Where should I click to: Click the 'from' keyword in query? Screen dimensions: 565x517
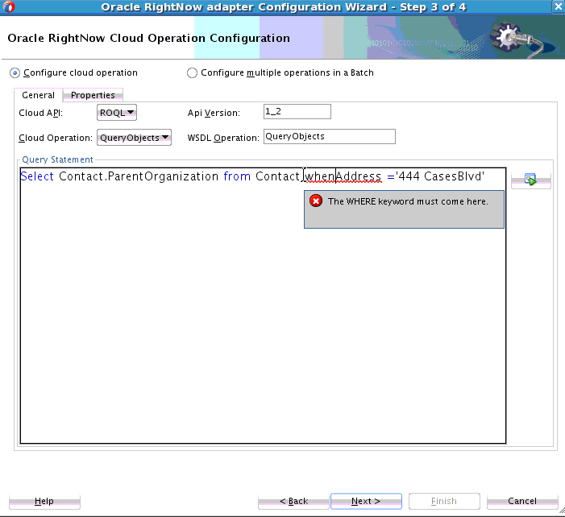click(x=237, y=176)
